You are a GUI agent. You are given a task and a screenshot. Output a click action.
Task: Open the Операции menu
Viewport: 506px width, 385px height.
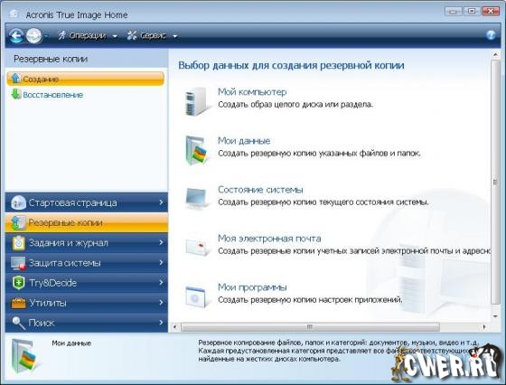87,35
